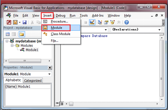Collapse the Modules folder tree node
Image resolution: width=168 pixels, height=110 pixels.
click(12, 46)
